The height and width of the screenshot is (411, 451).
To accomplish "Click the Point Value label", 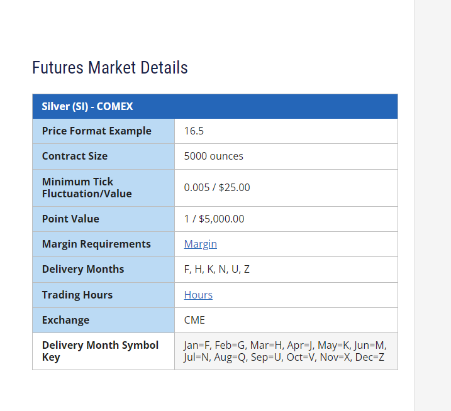I will pos(70,219).
